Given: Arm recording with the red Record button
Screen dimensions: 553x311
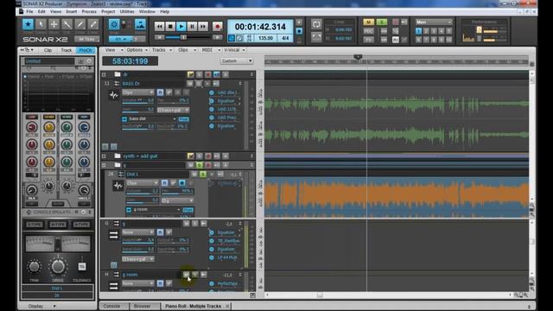Looking at the screenshot, I should click(x=217, y=27).
